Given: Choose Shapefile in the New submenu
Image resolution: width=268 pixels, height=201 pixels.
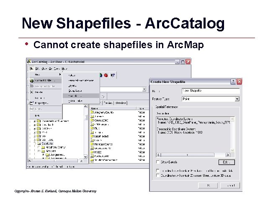Looking at the screenshot, I should [81, 96].
